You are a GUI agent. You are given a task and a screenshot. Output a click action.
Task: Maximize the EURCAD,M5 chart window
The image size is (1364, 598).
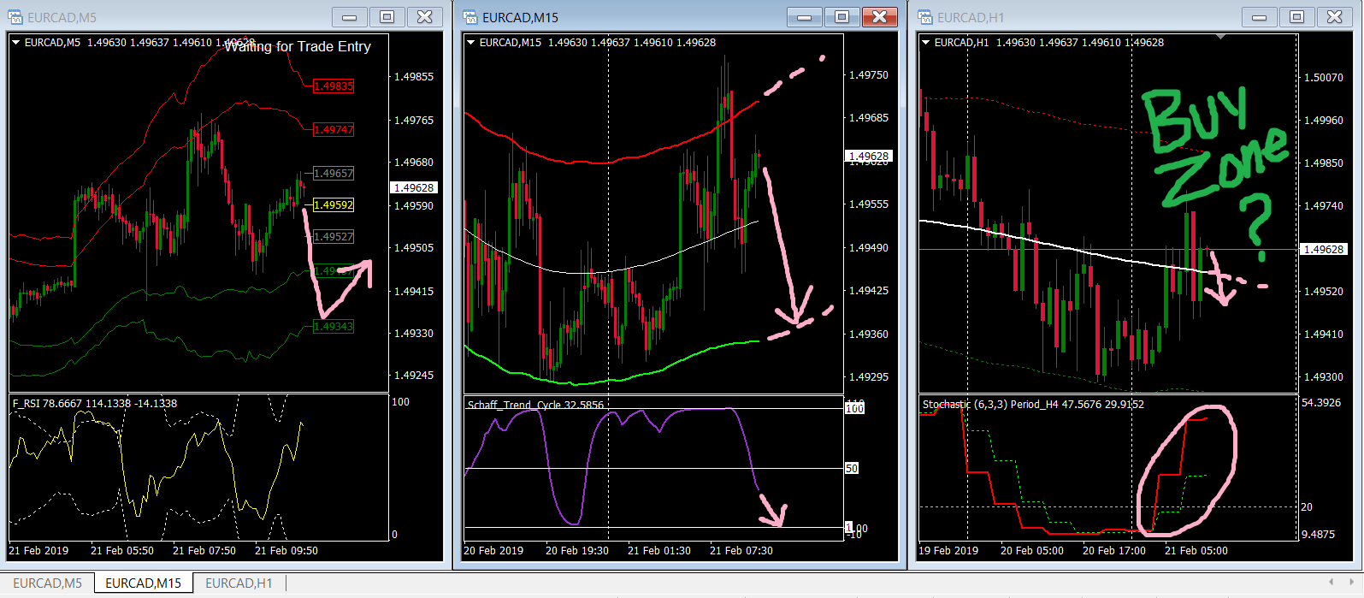tap(387, 17)
